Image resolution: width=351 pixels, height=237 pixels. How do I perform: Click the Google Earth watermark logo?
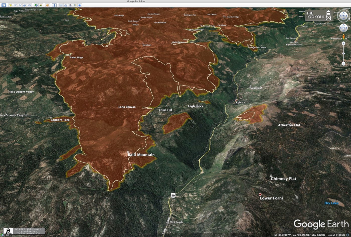321,224
